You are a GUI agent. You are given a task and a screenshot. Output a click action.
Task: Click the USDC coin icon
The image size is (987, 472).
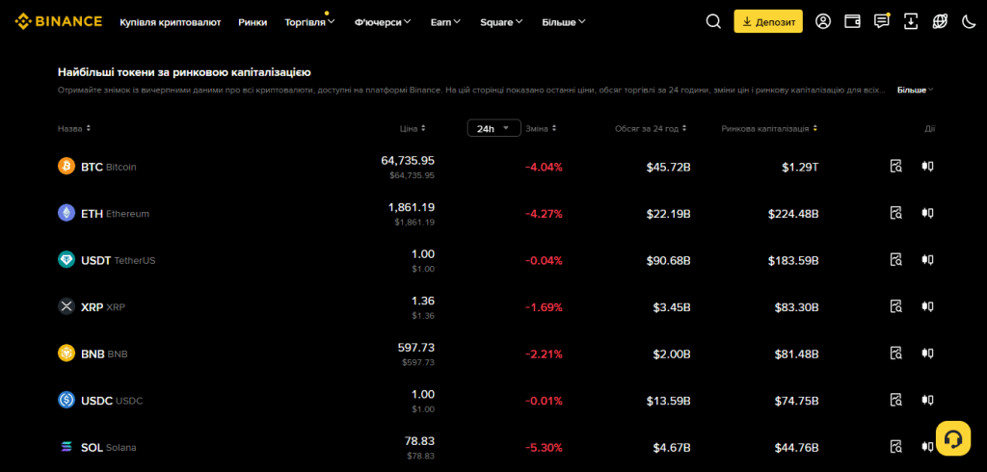pyautogui.click(x=67, y=400)
